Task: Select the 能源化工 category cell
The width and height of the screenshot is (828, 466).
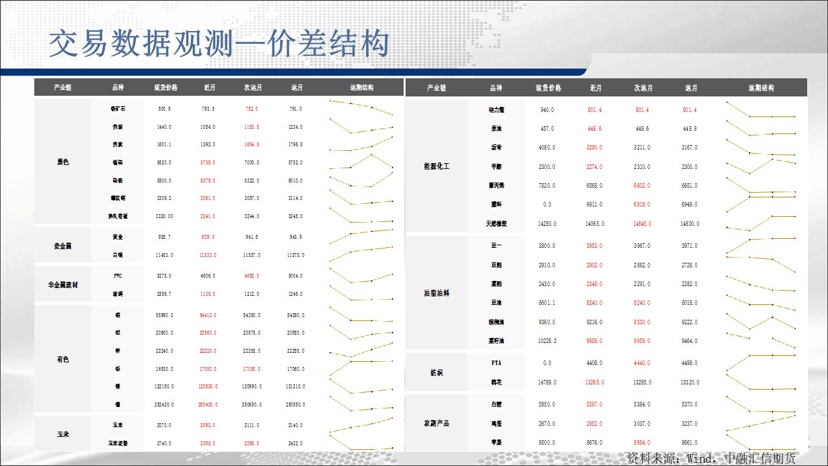Action: click(x=436, y=166)
